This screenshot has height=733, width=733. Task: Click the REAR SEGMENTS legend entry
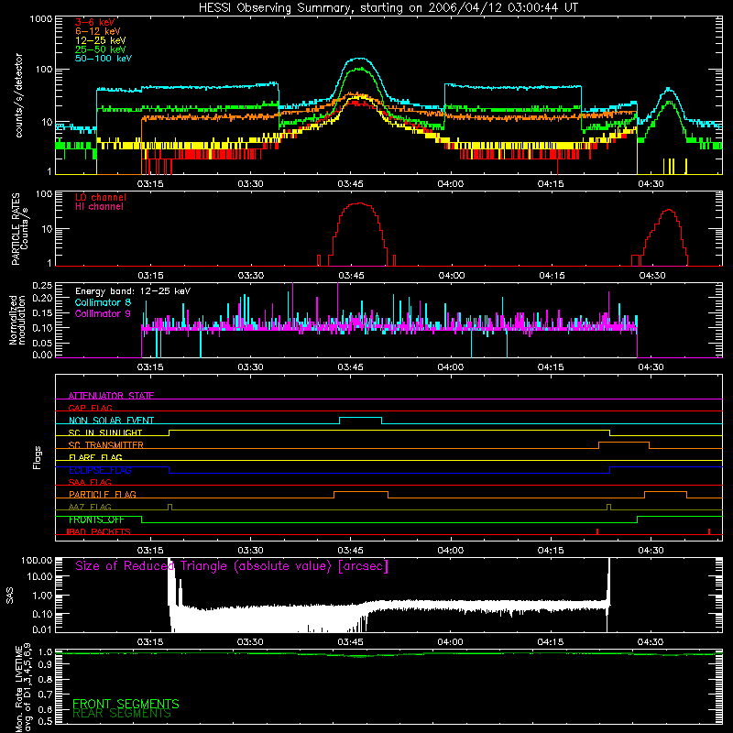pos(122,714)
